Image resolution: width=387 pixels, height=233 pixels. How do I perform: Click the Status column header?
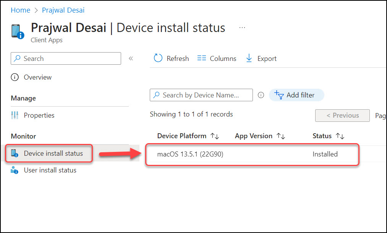pos(322,136)
